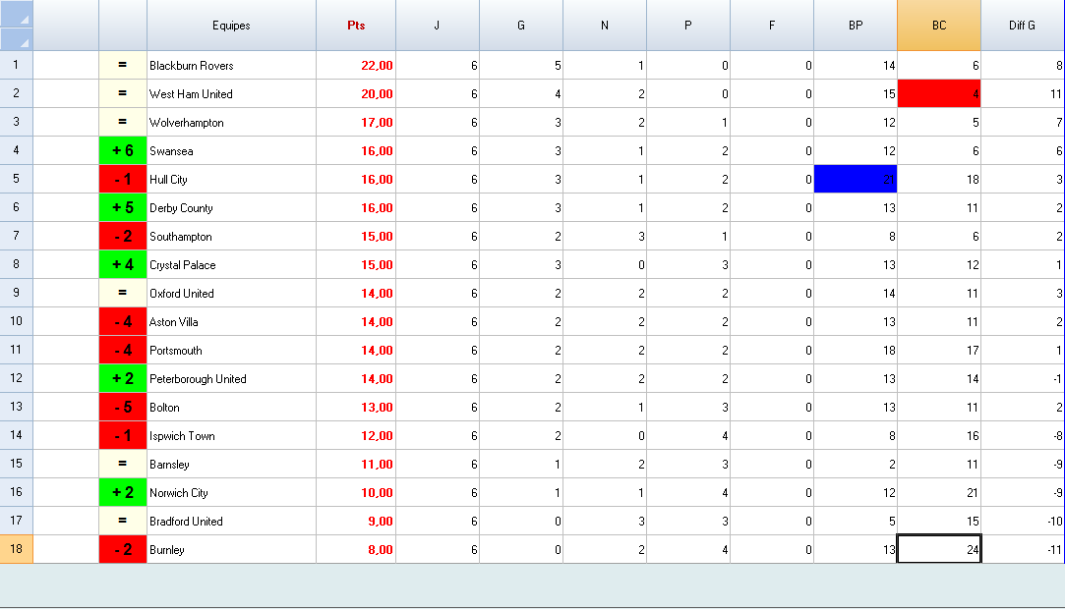Select the Barnsley team cell
This screenshot has width=1065, height=609.
[231, 465]
